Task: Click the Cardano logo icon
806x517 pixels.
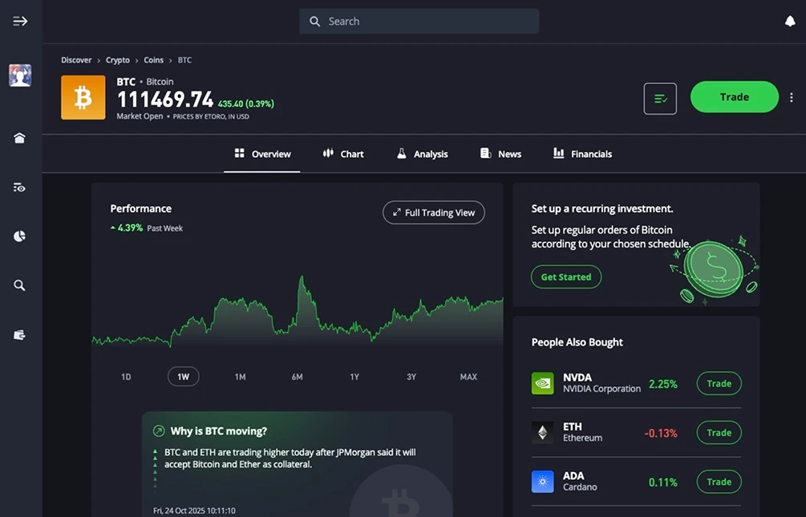Action: tap(543, 482)
